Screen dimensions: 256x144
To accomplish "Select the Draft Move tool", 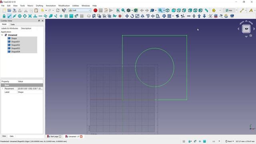I will (x=127, y=16).
